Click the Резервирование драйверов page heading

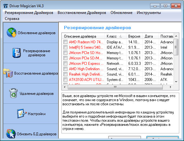click(98, 28)
